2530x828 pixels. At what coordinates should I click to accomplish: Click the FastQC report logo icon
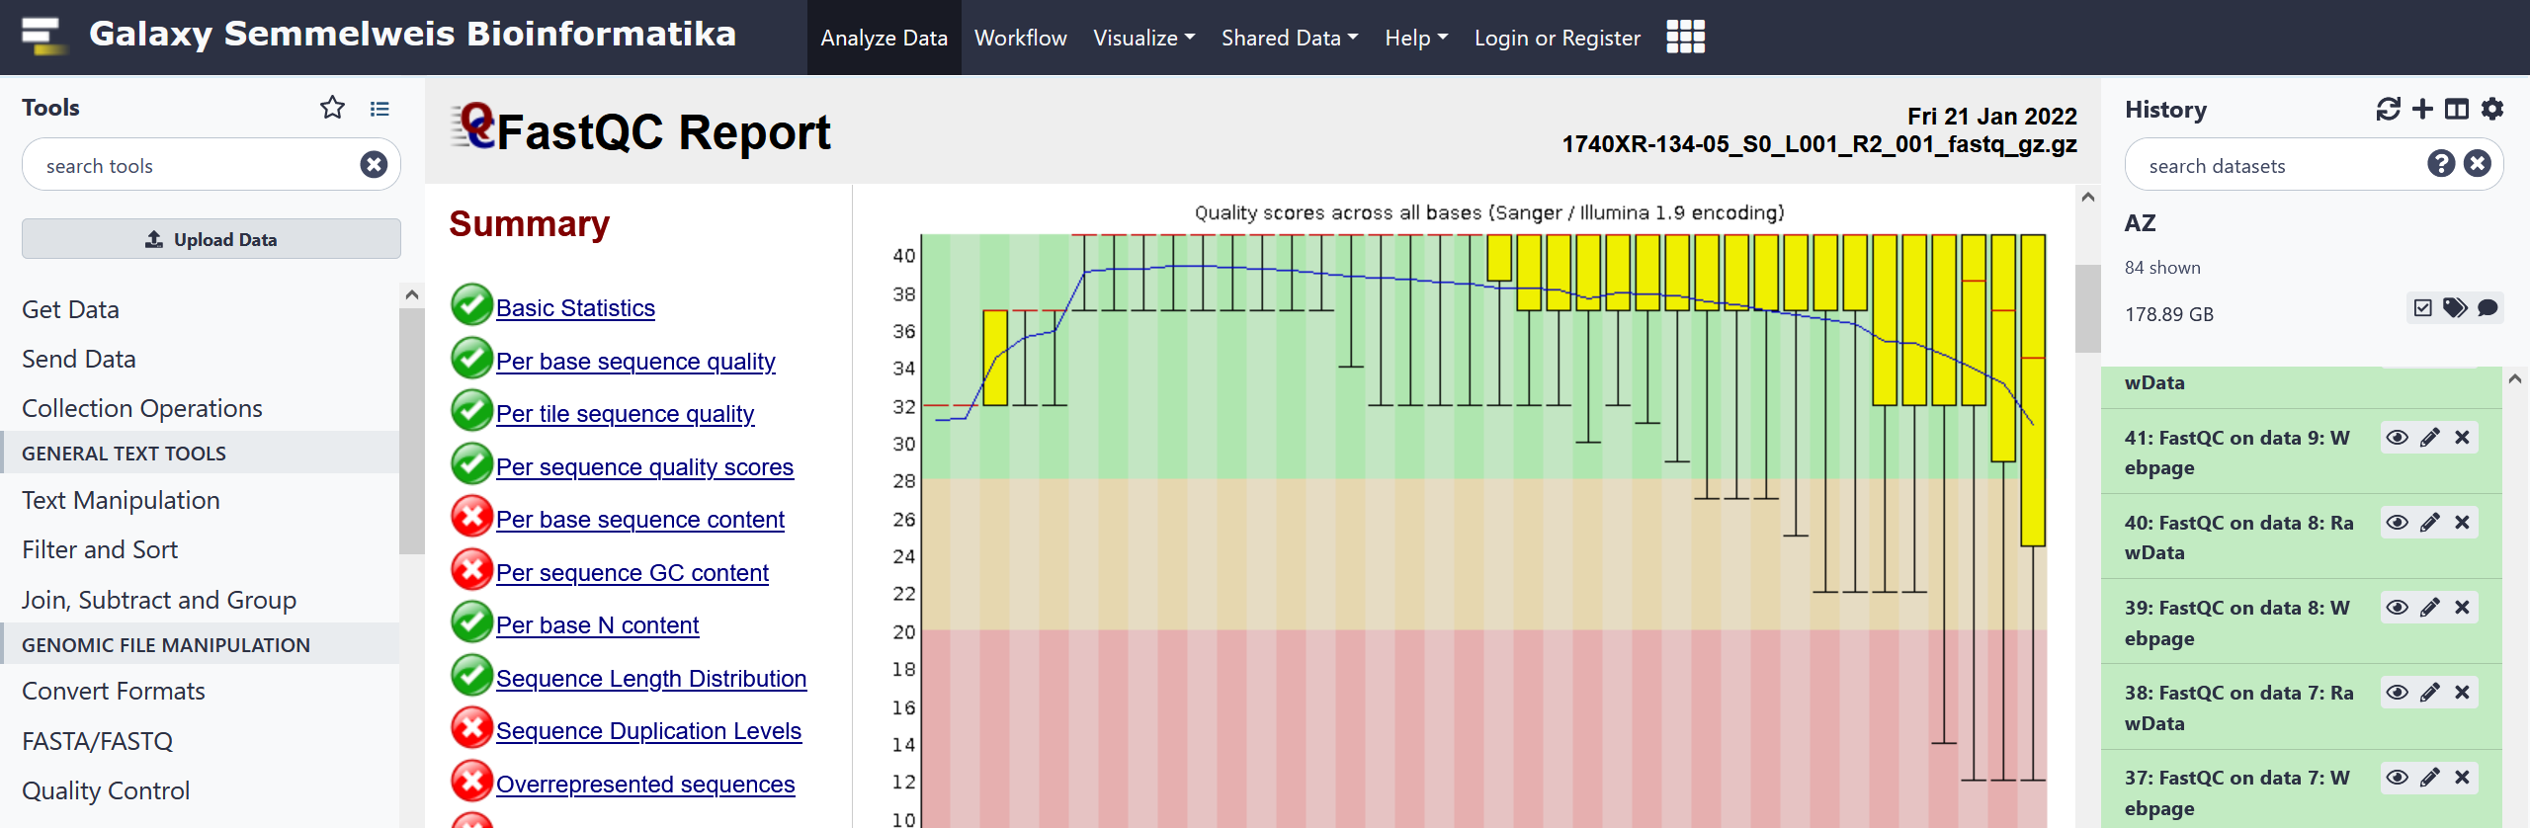point(473,126)
